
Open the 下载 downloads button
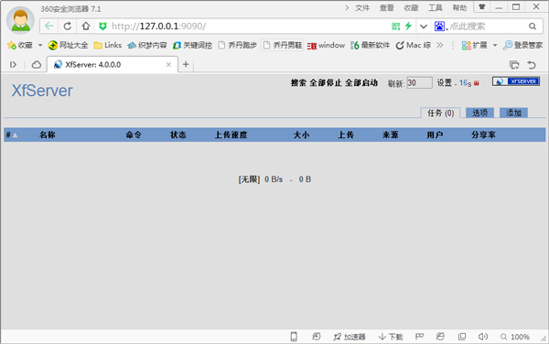[391, 337]
